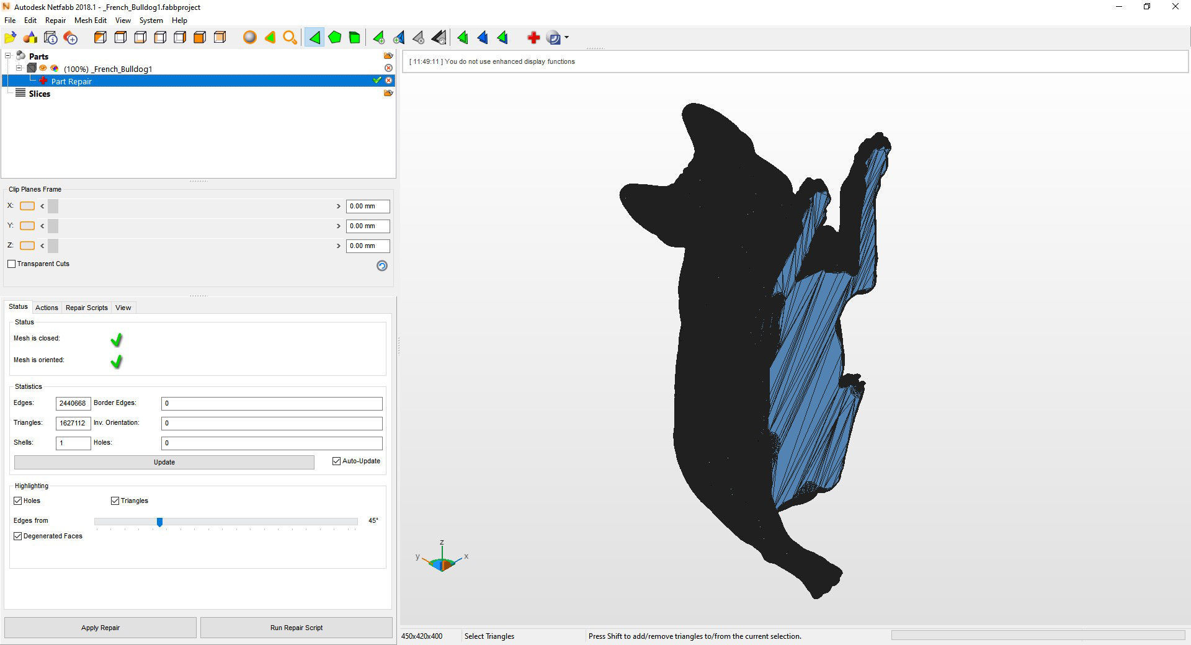
Task: Uncheck the Auto-Update checkbox
Action: [x=337, y=461]
